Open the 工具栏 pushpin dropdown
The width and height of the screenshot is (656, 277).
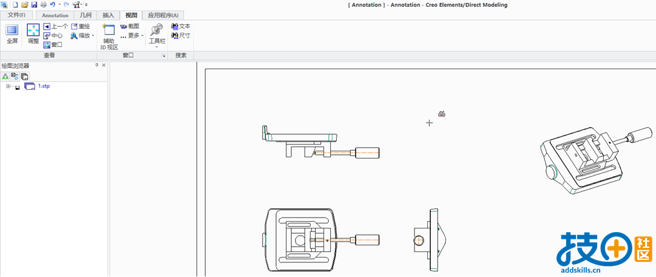[157, 36]
